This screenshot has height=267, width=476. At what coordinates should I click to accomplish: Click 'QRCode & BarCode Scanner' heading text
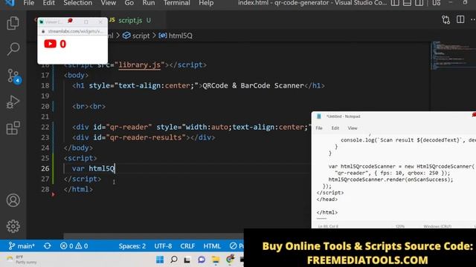[x=253, y=86]
